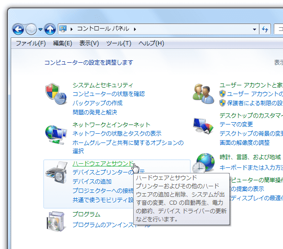The image size is (283, 249).
Task: Click the User Accounts people icon
Action: (203, 94)
